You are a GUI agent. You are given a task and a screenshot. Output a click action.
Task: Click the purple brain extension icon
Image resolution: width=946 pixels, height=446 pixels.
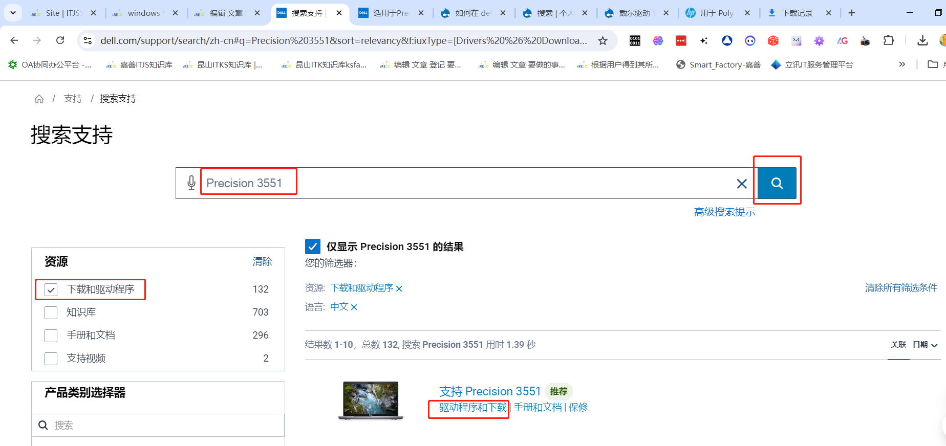point(658,40)
